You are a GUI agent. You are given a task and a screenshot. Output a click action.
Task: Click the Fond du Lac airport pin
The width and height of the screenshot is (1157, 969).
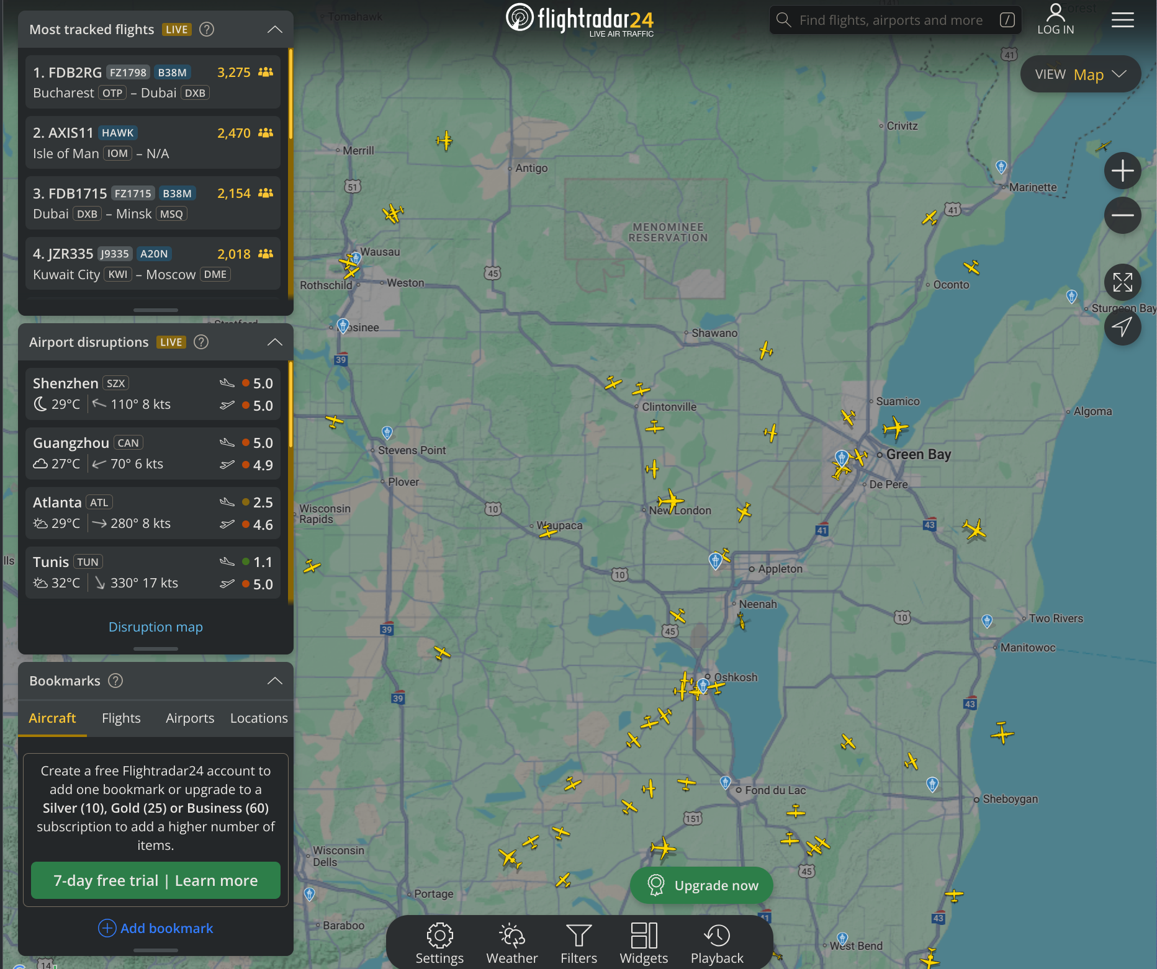[x=725, y=782]
